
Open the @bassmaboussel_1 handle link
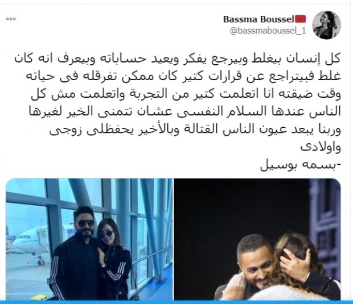pos(268,30)
